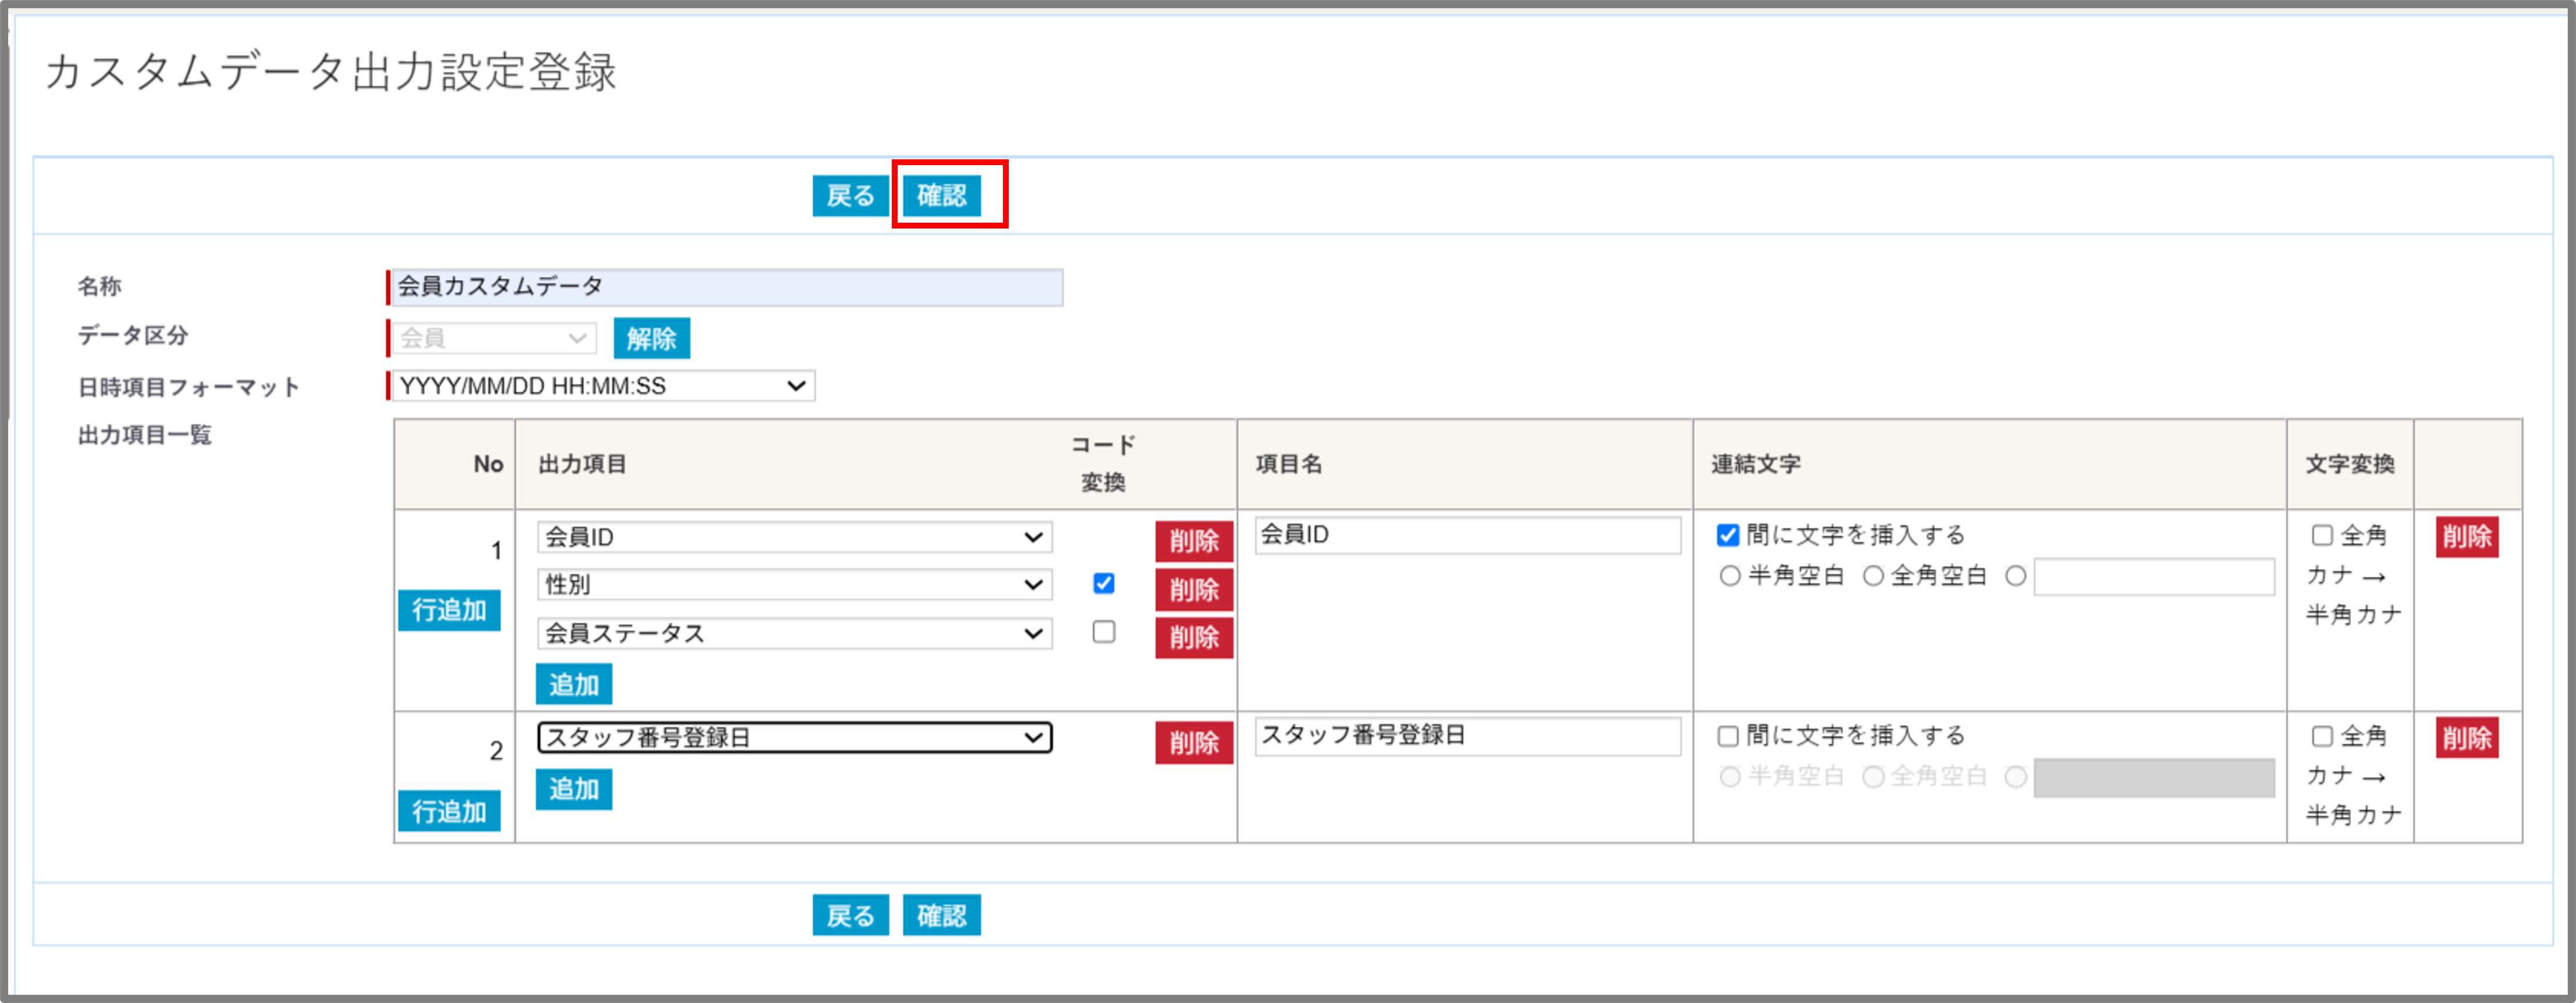Check 間に文字を挿入する in row 2
Image resolution: width=2576 pixels, height=1003 pixels.
tap(1727, 736)
